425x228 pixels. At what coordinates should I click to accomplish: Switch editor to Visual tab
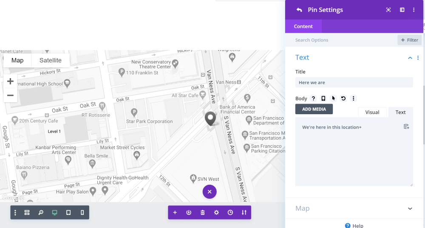pyautogui.click(x=372, y=112)
